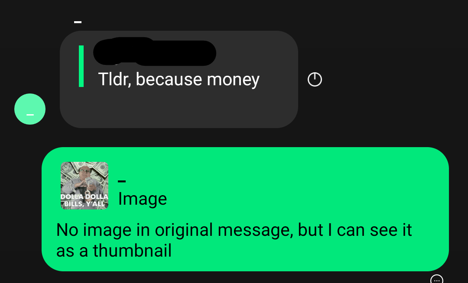Open the Dolla Dolla Bills image thumbnail
The image size is (468, 283).
coord(84,186)
